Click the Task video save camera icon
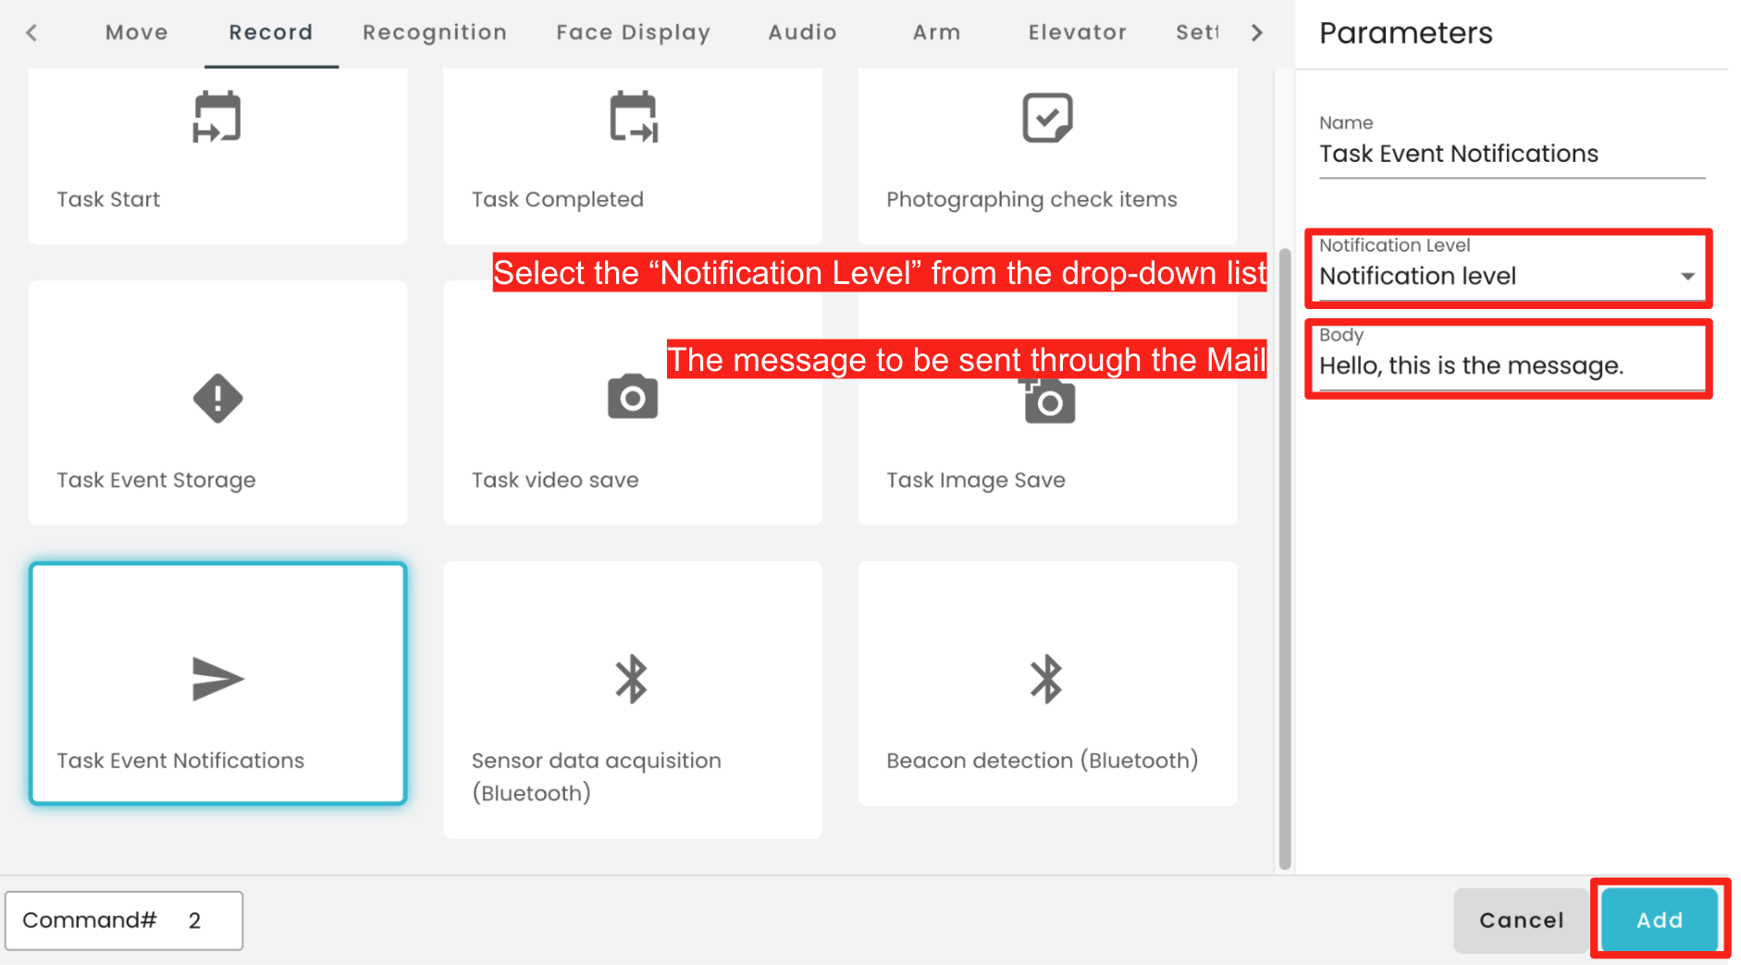This screenshot has height=965, width=1741. [x=633, y=397]
